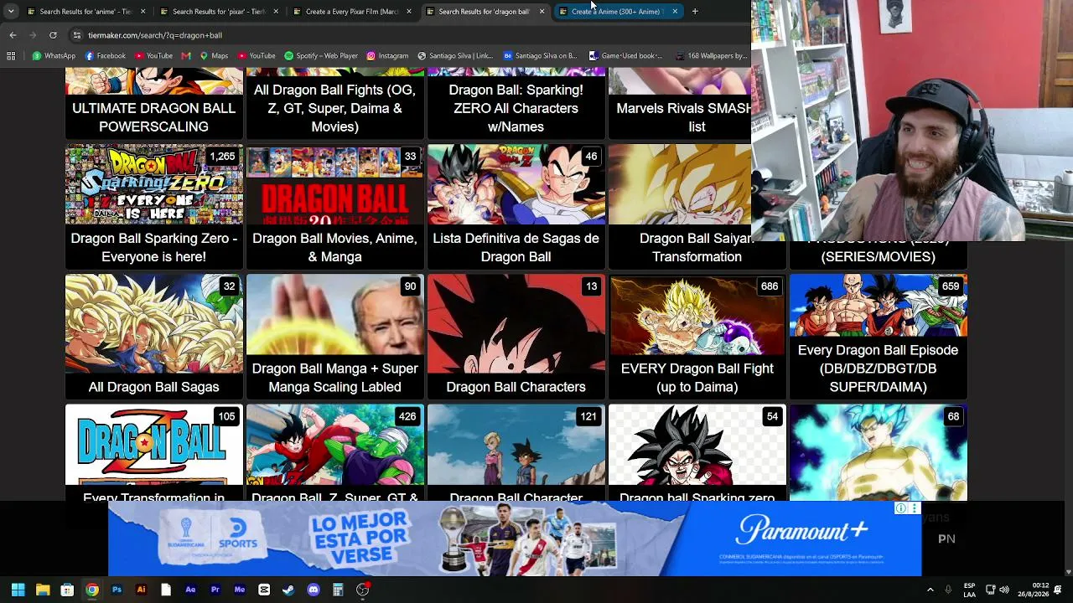
Task: Open the Chrome apps grid in bookmarks bar
Action: pyautogui.click(x=11, y=56)
